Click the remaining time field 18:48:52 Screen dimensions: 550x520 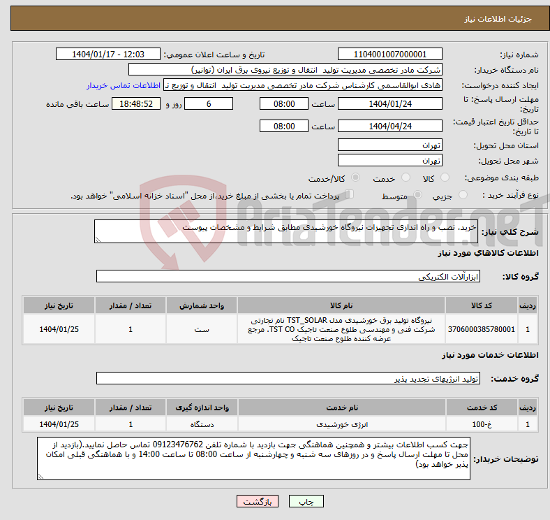pos(136,103)
